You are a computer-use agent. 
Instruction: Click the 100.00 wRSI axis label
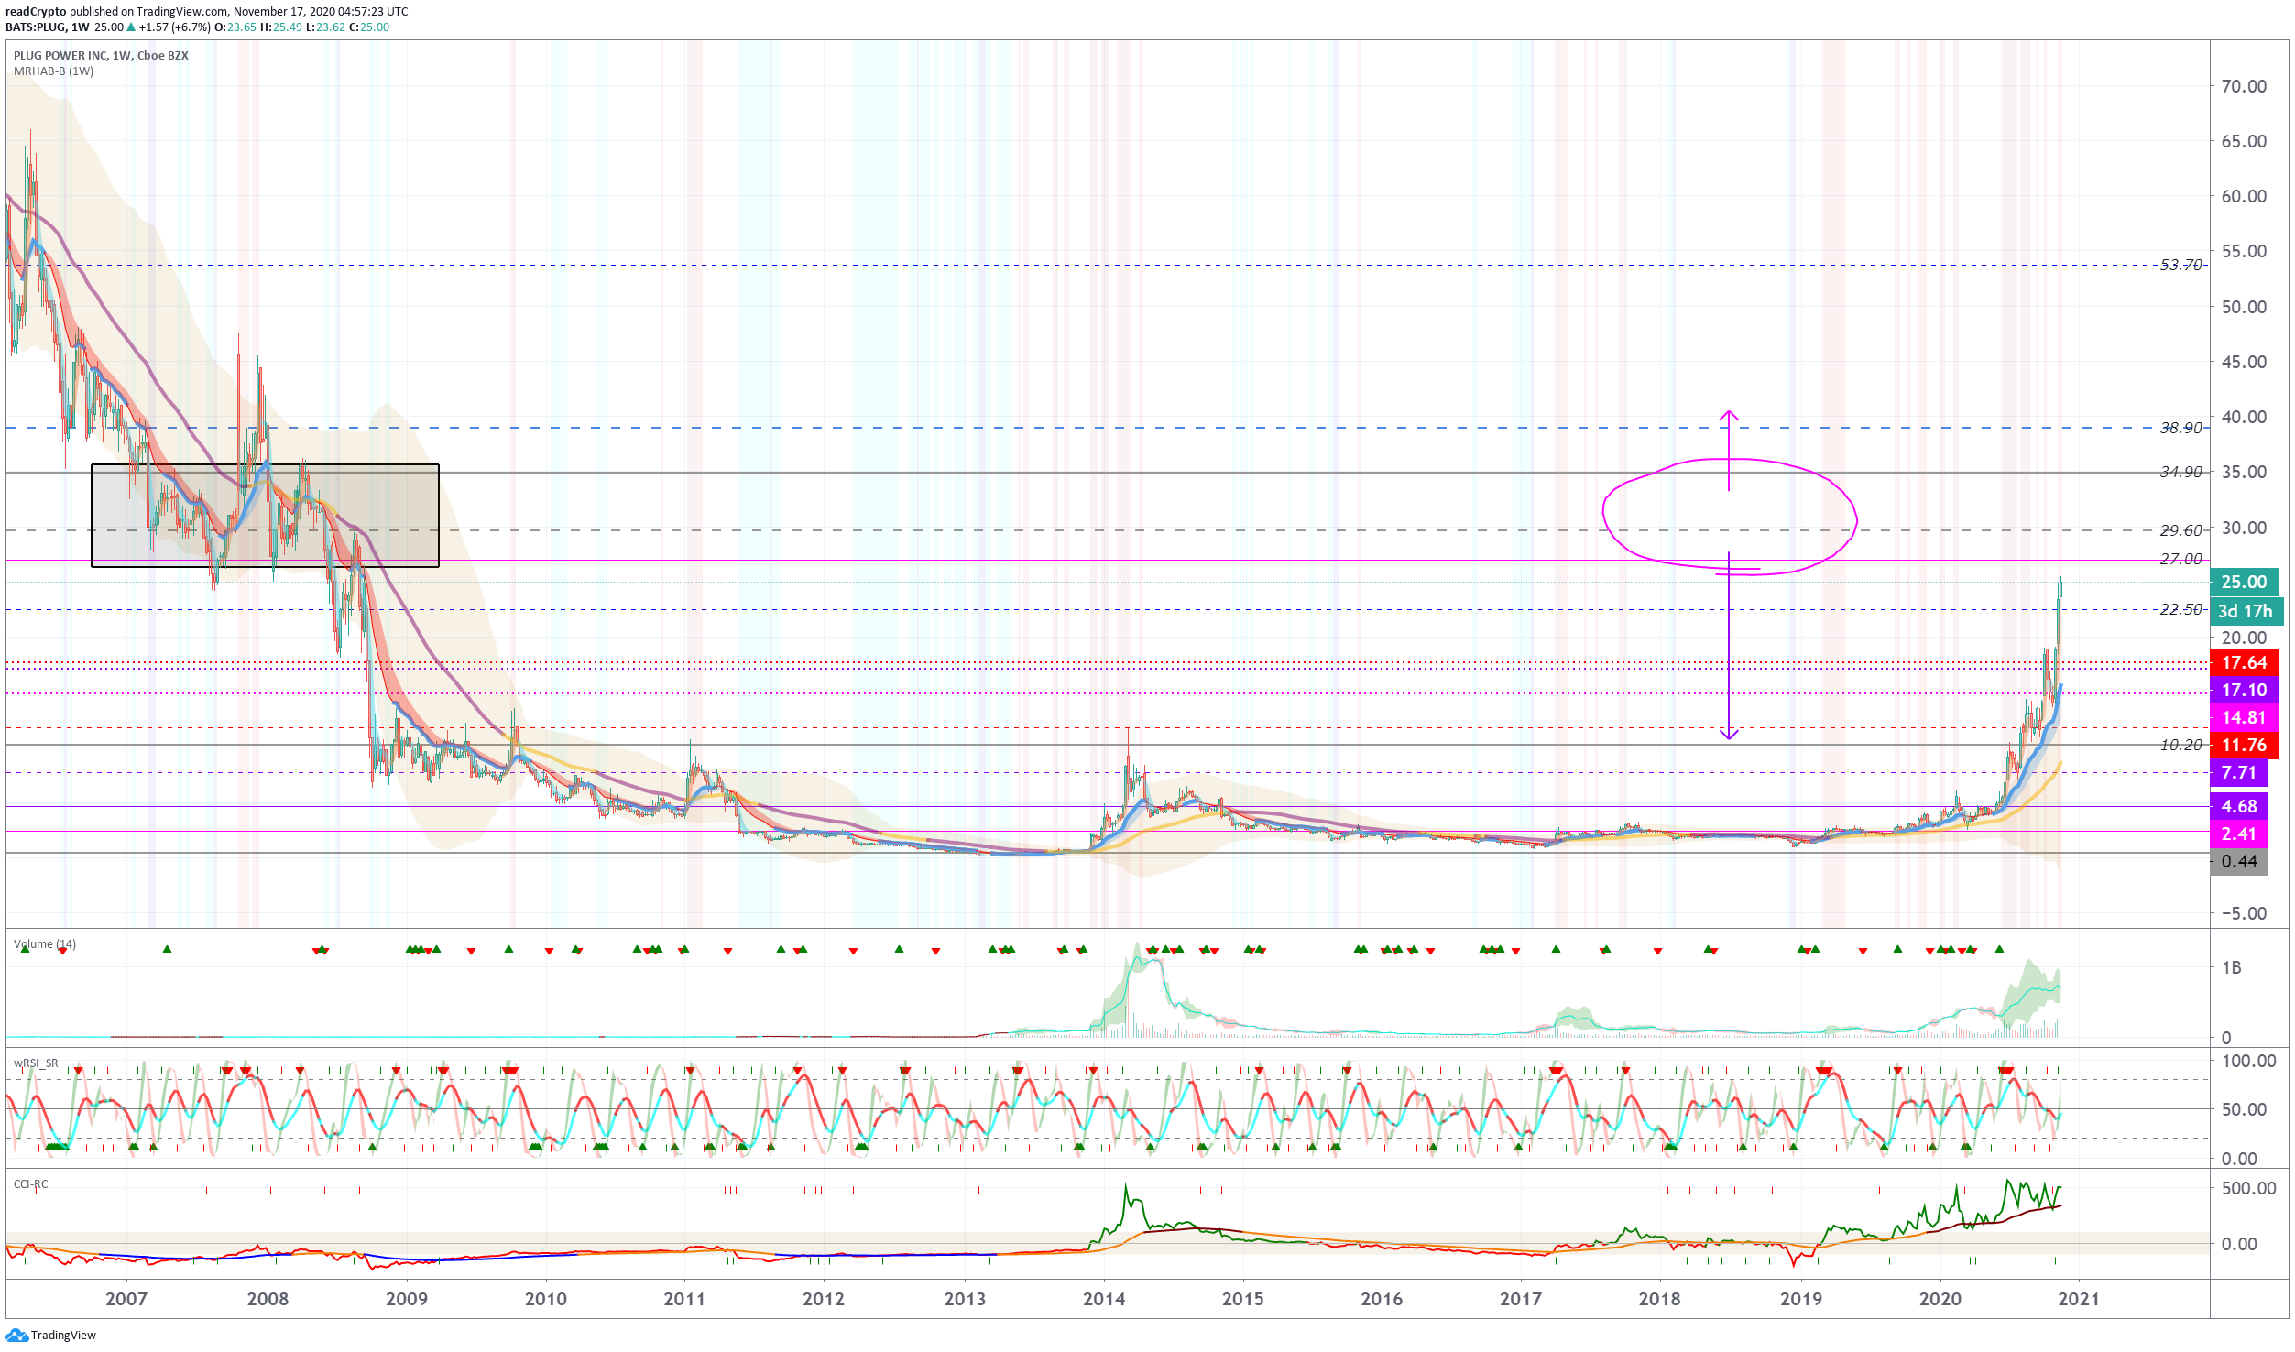point(2249,1062)
